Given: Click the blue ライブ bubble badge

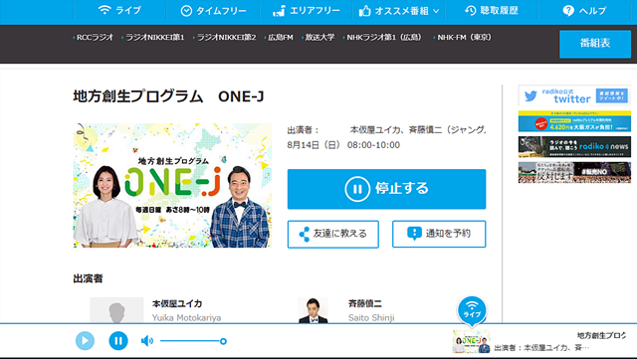Looking at the screenshot, I should click(472, 310).
